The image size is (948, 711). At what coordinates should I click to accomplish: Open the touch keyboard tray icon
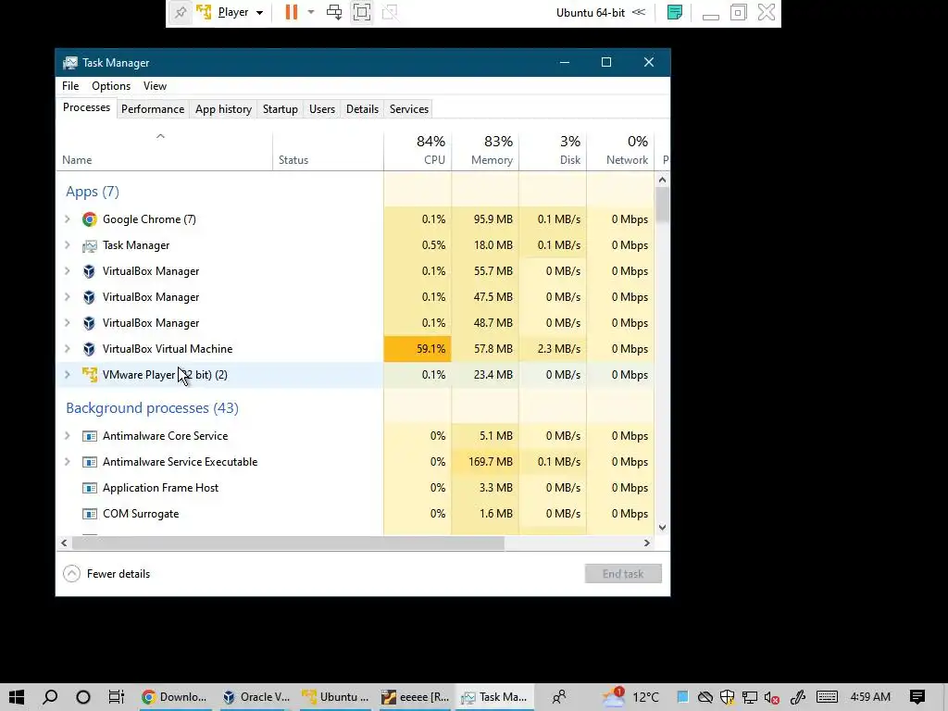tap(827, 697)
